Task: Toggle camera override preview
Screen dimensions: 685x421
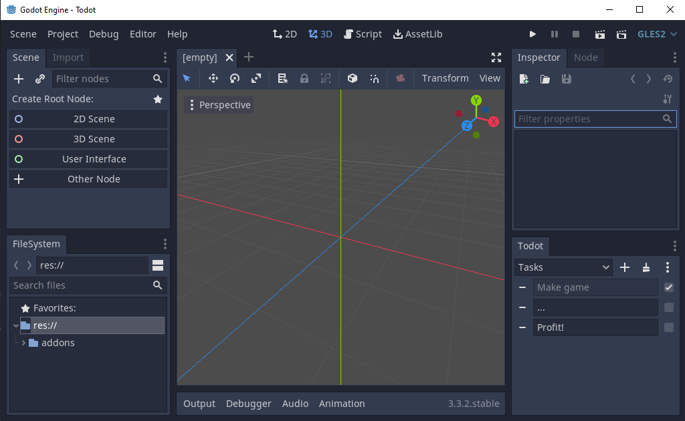Action: click(400, 79)
